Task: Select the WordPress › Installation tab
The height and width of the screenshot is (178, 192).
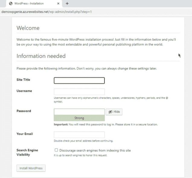Action: pos(34,4)
